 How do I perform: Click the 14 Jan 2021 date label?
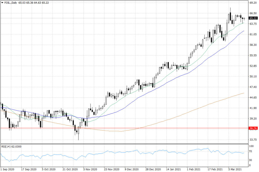pos(173,169)
